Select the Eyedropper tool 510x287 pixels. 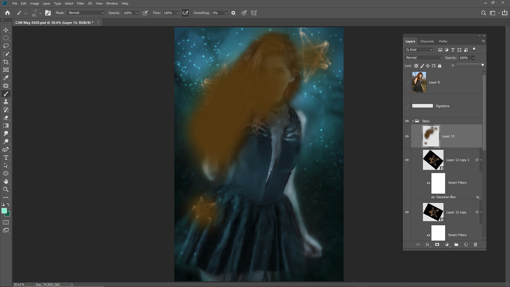pos(6,78)
